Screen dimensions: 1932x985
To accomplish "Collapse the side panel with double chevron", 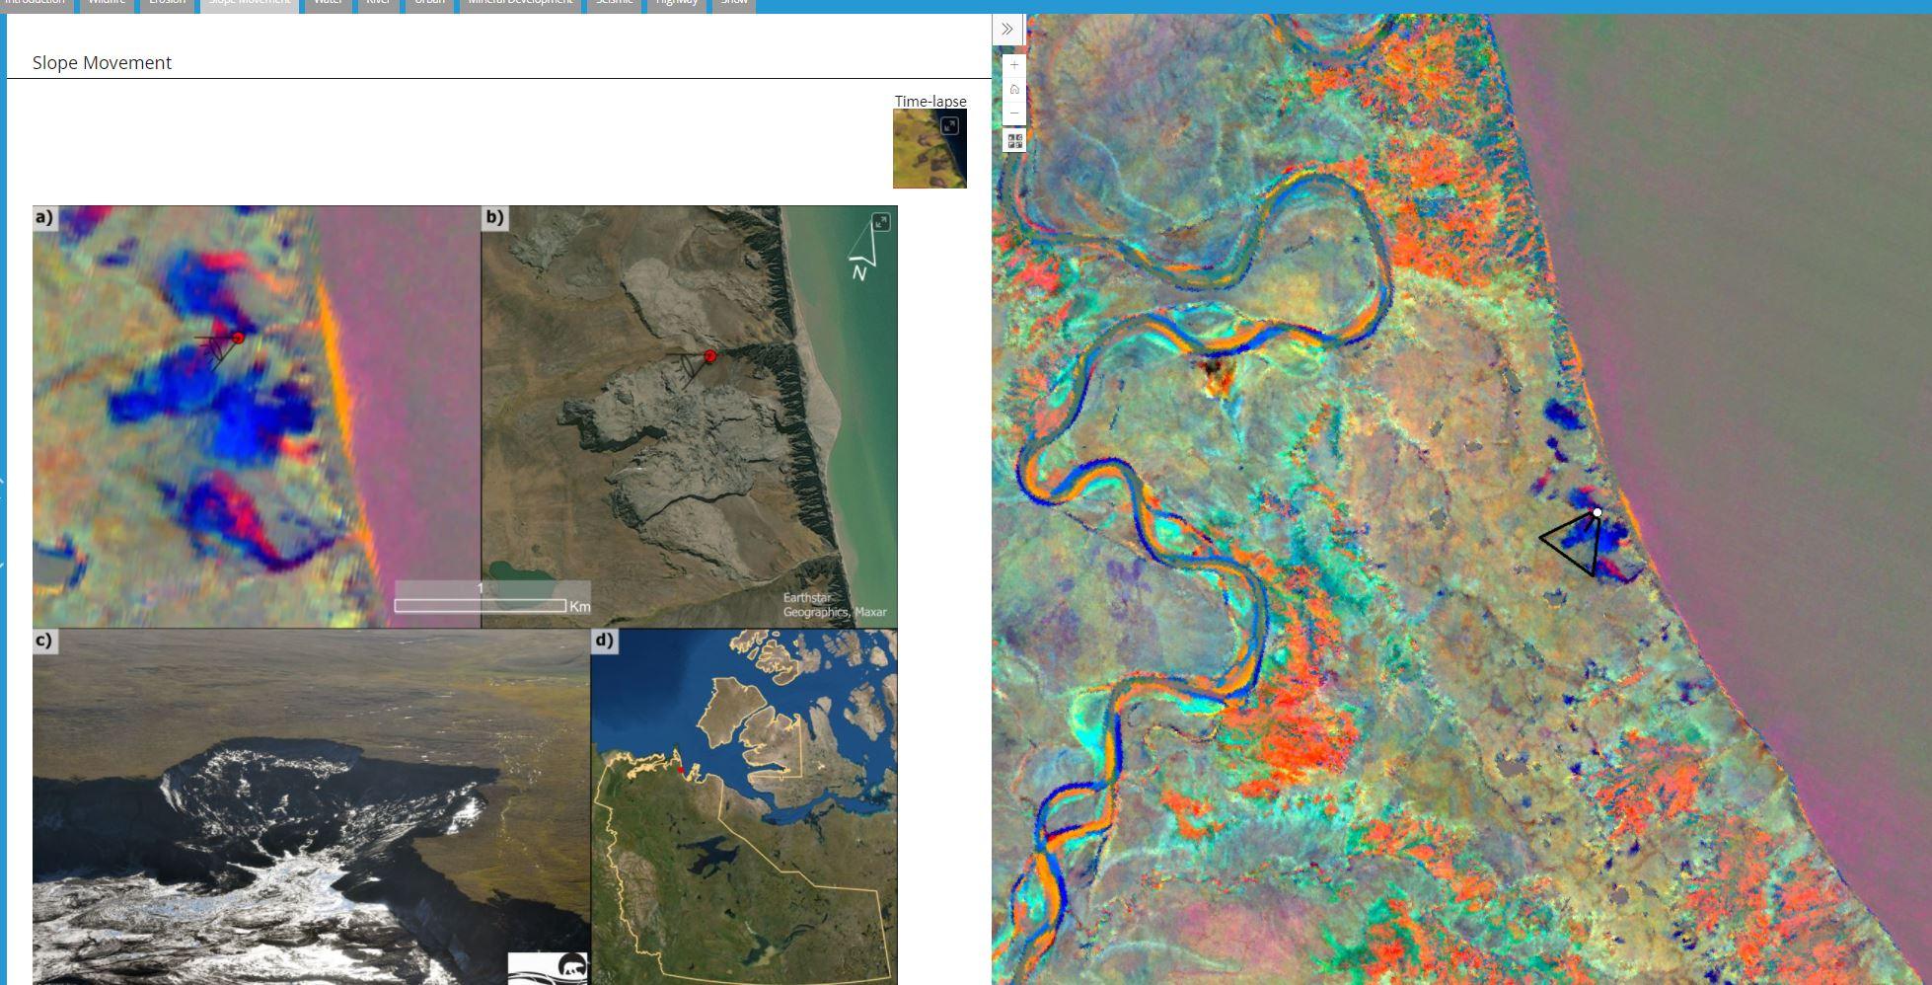I will point(1006,30).
